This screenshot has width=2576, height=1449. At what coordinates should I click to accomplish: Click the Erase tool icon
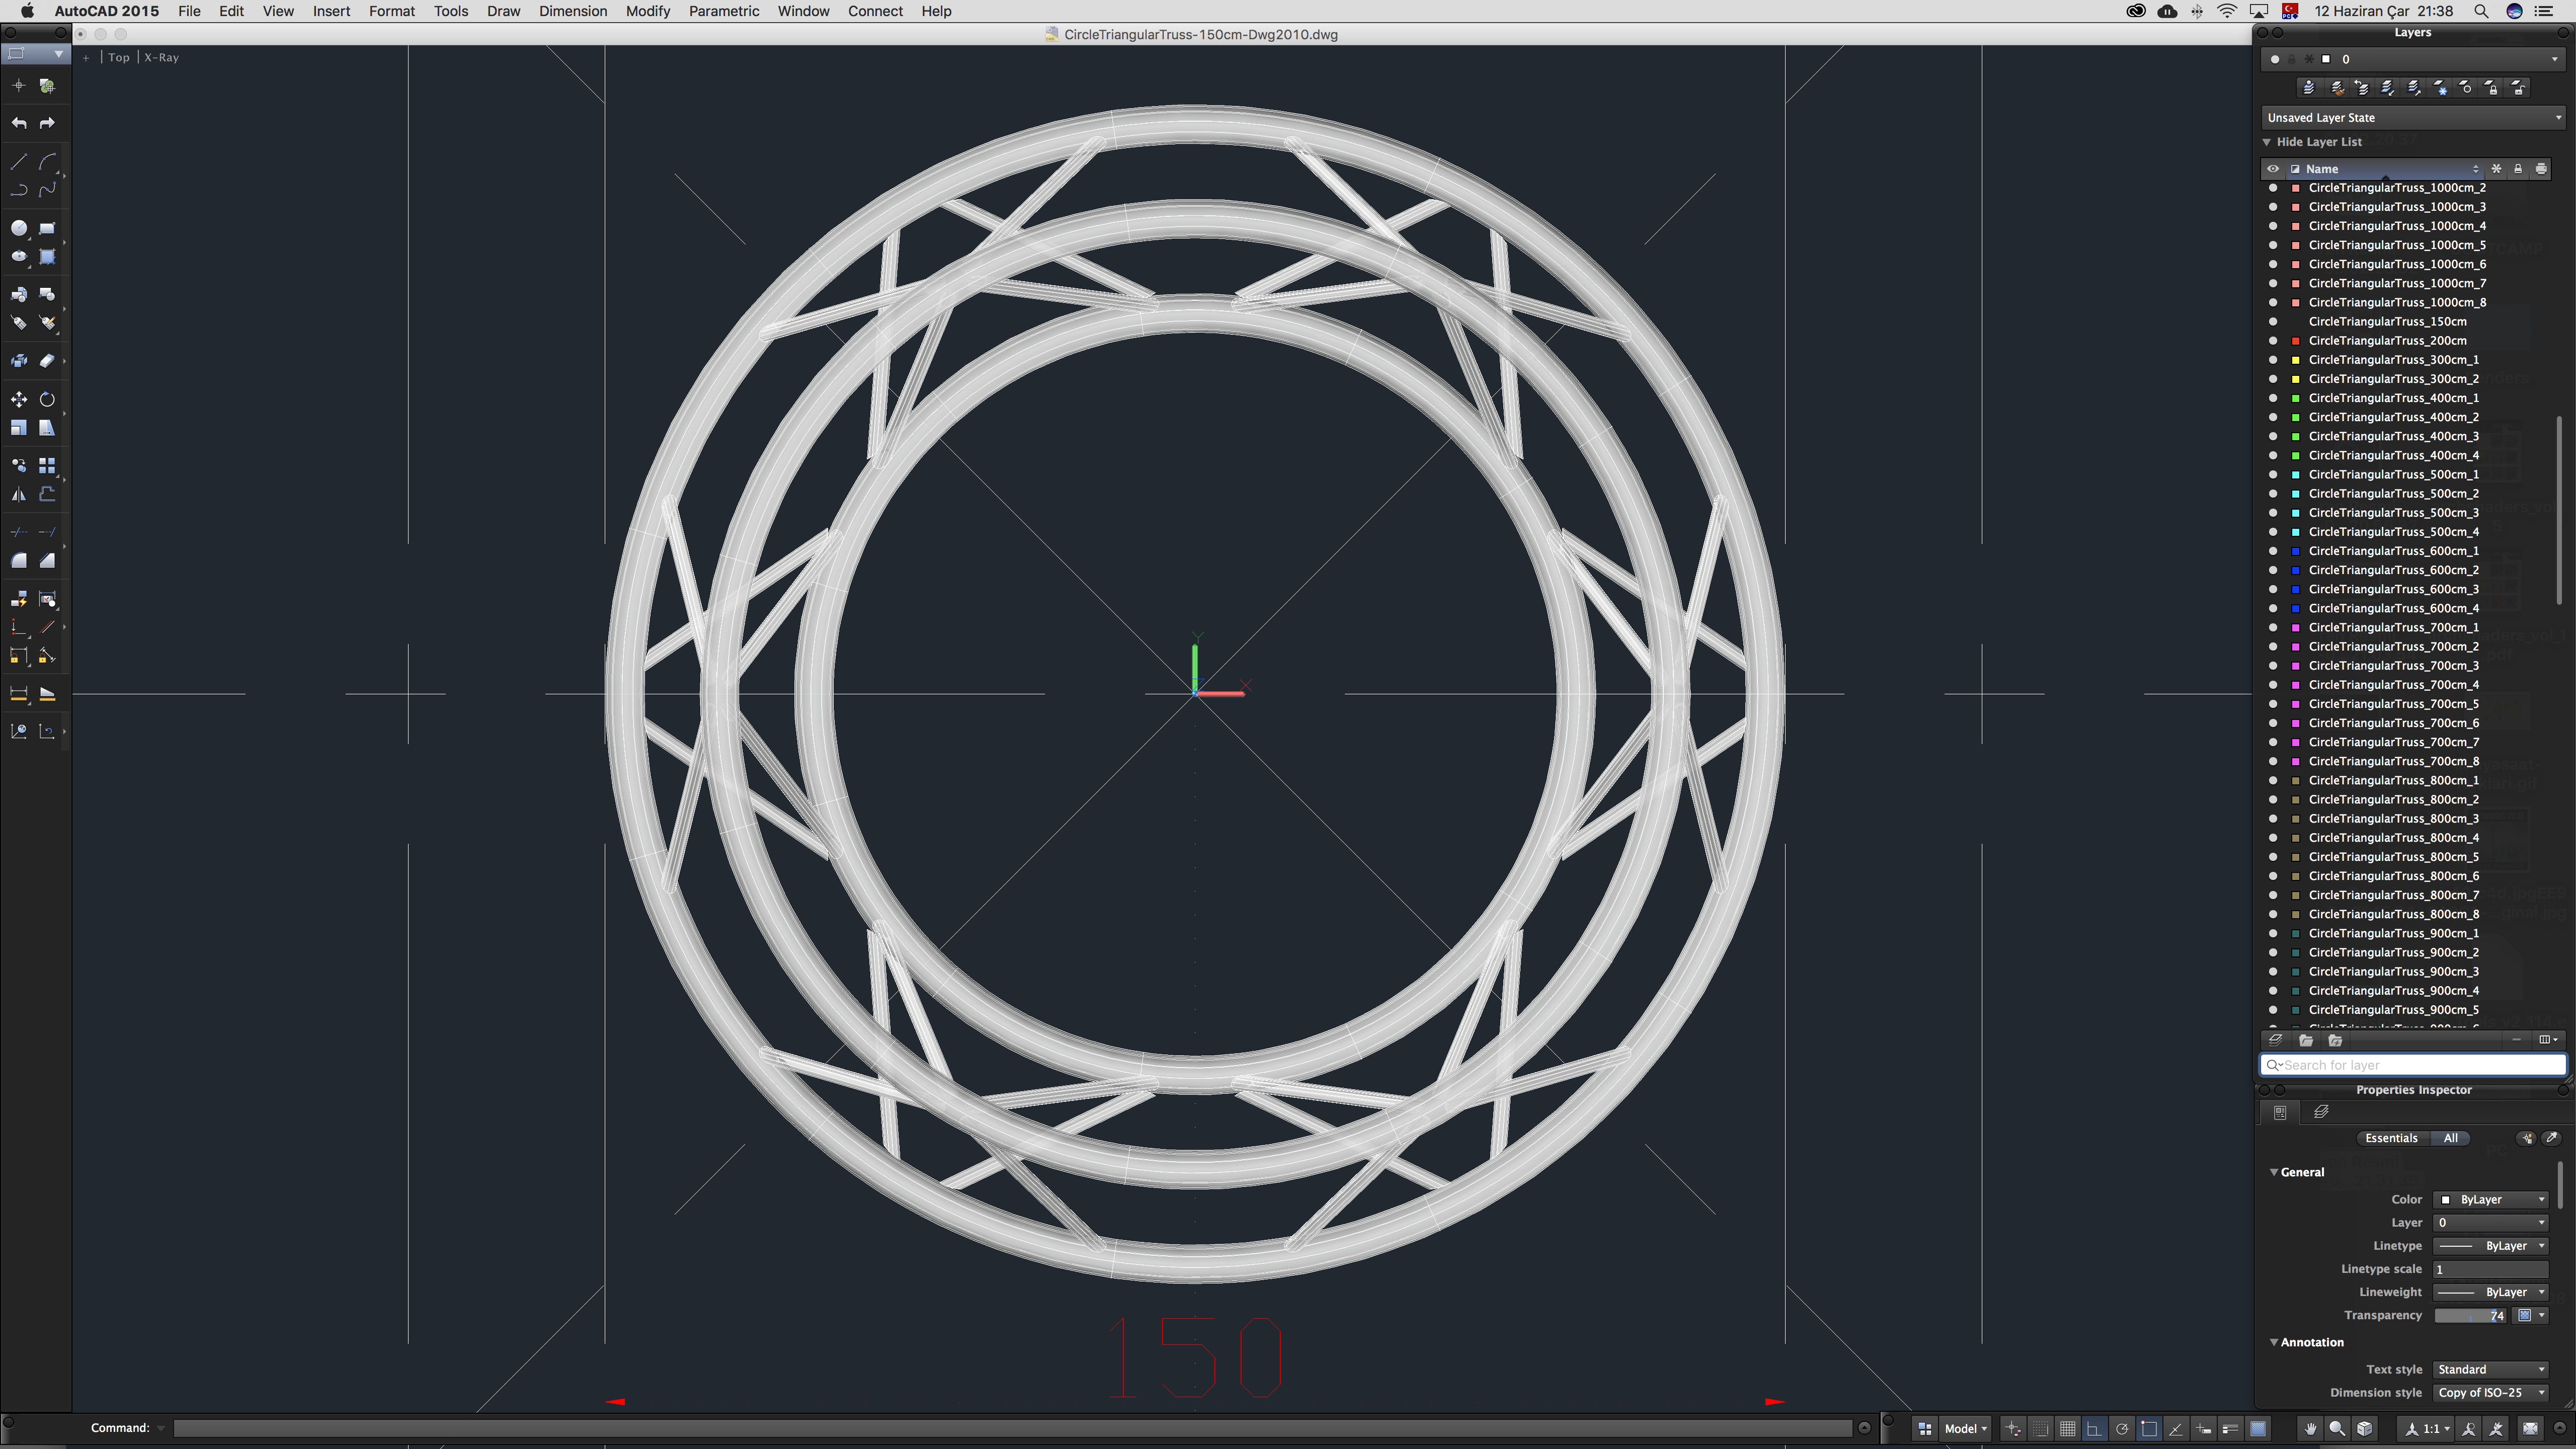click(47, 361)
